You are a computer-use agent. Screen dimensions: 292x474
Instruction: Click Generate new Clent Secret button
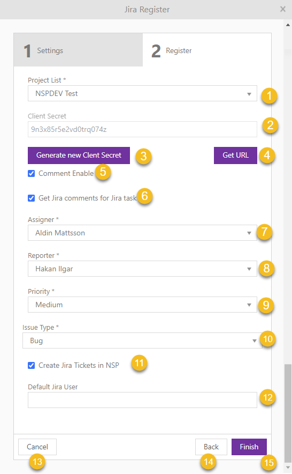point(79,155)
